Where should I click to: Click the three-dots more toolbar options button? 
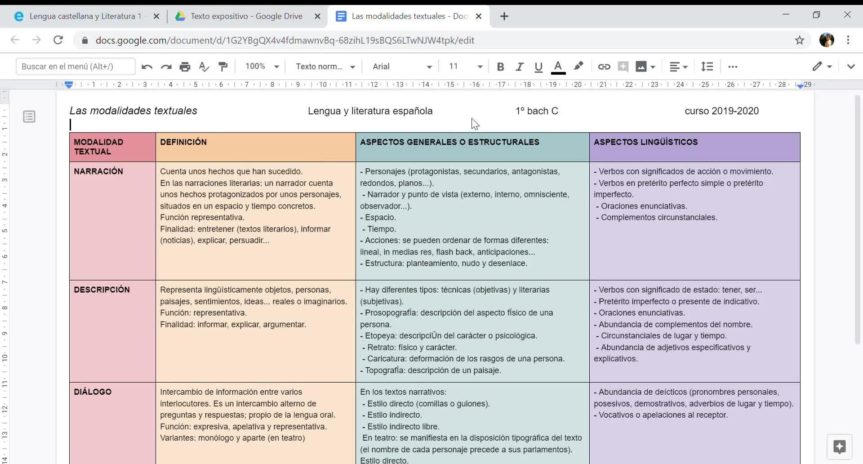[x=733, y=67]
